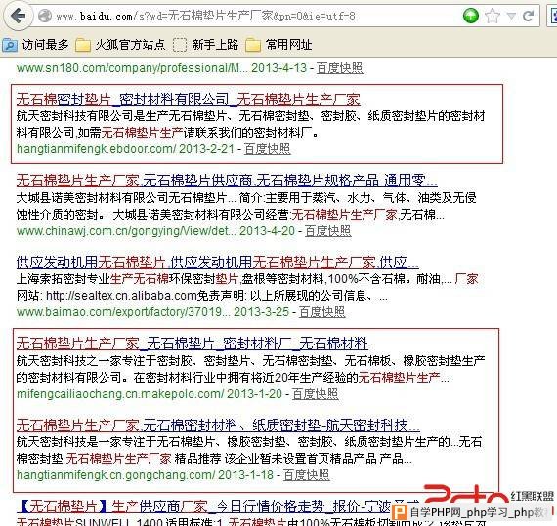Click the green URL www.sn180.com/company/professional
557x526 pixels.
(132, 68)
